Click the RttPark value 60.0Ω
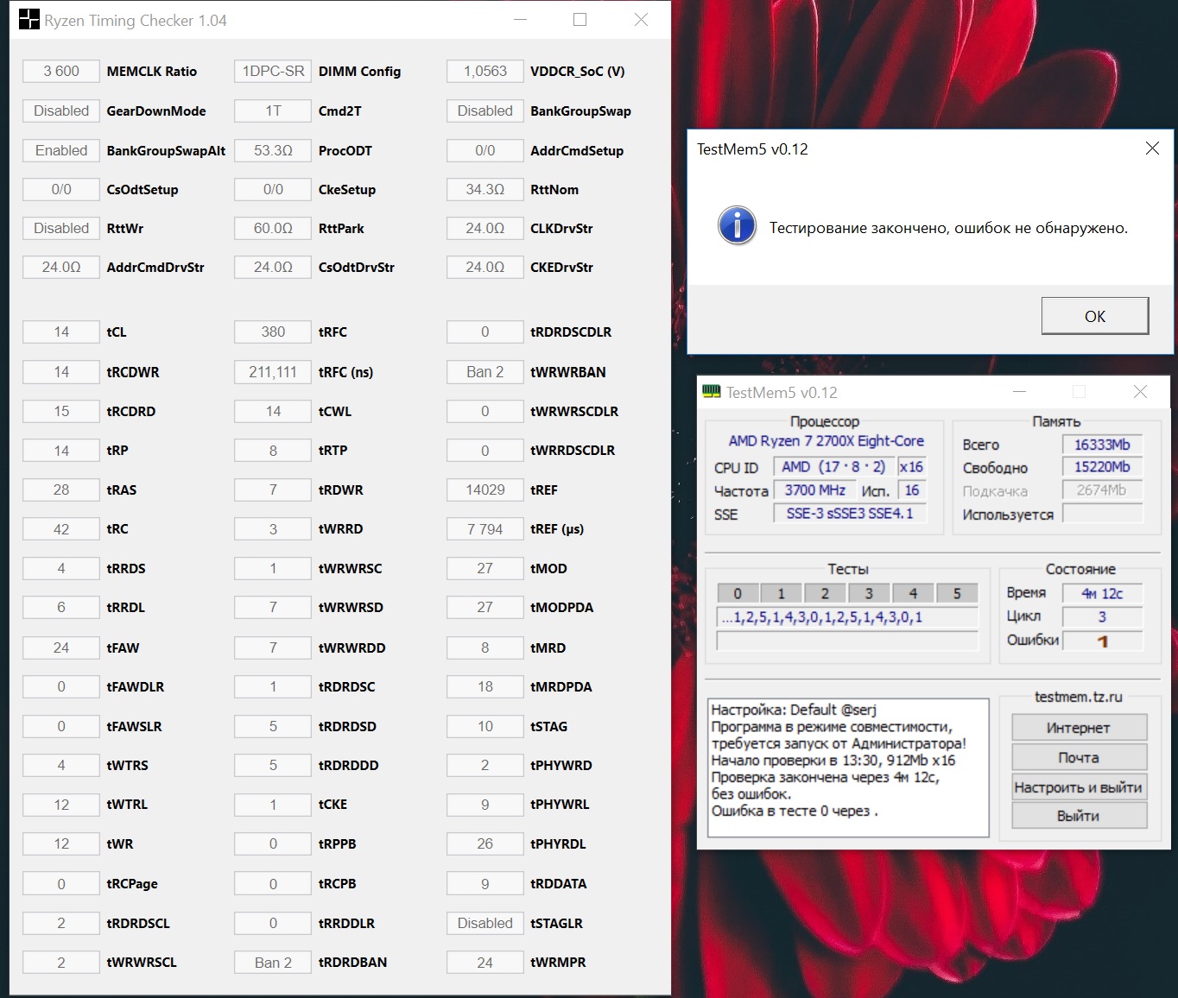The image size is (1178, 998). pyautogui.click(x=273, y=228)
